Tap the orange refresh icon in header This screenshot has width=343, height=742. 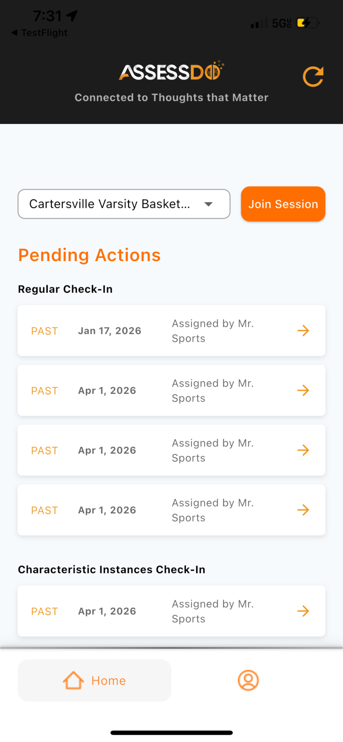tap(313, 77)
